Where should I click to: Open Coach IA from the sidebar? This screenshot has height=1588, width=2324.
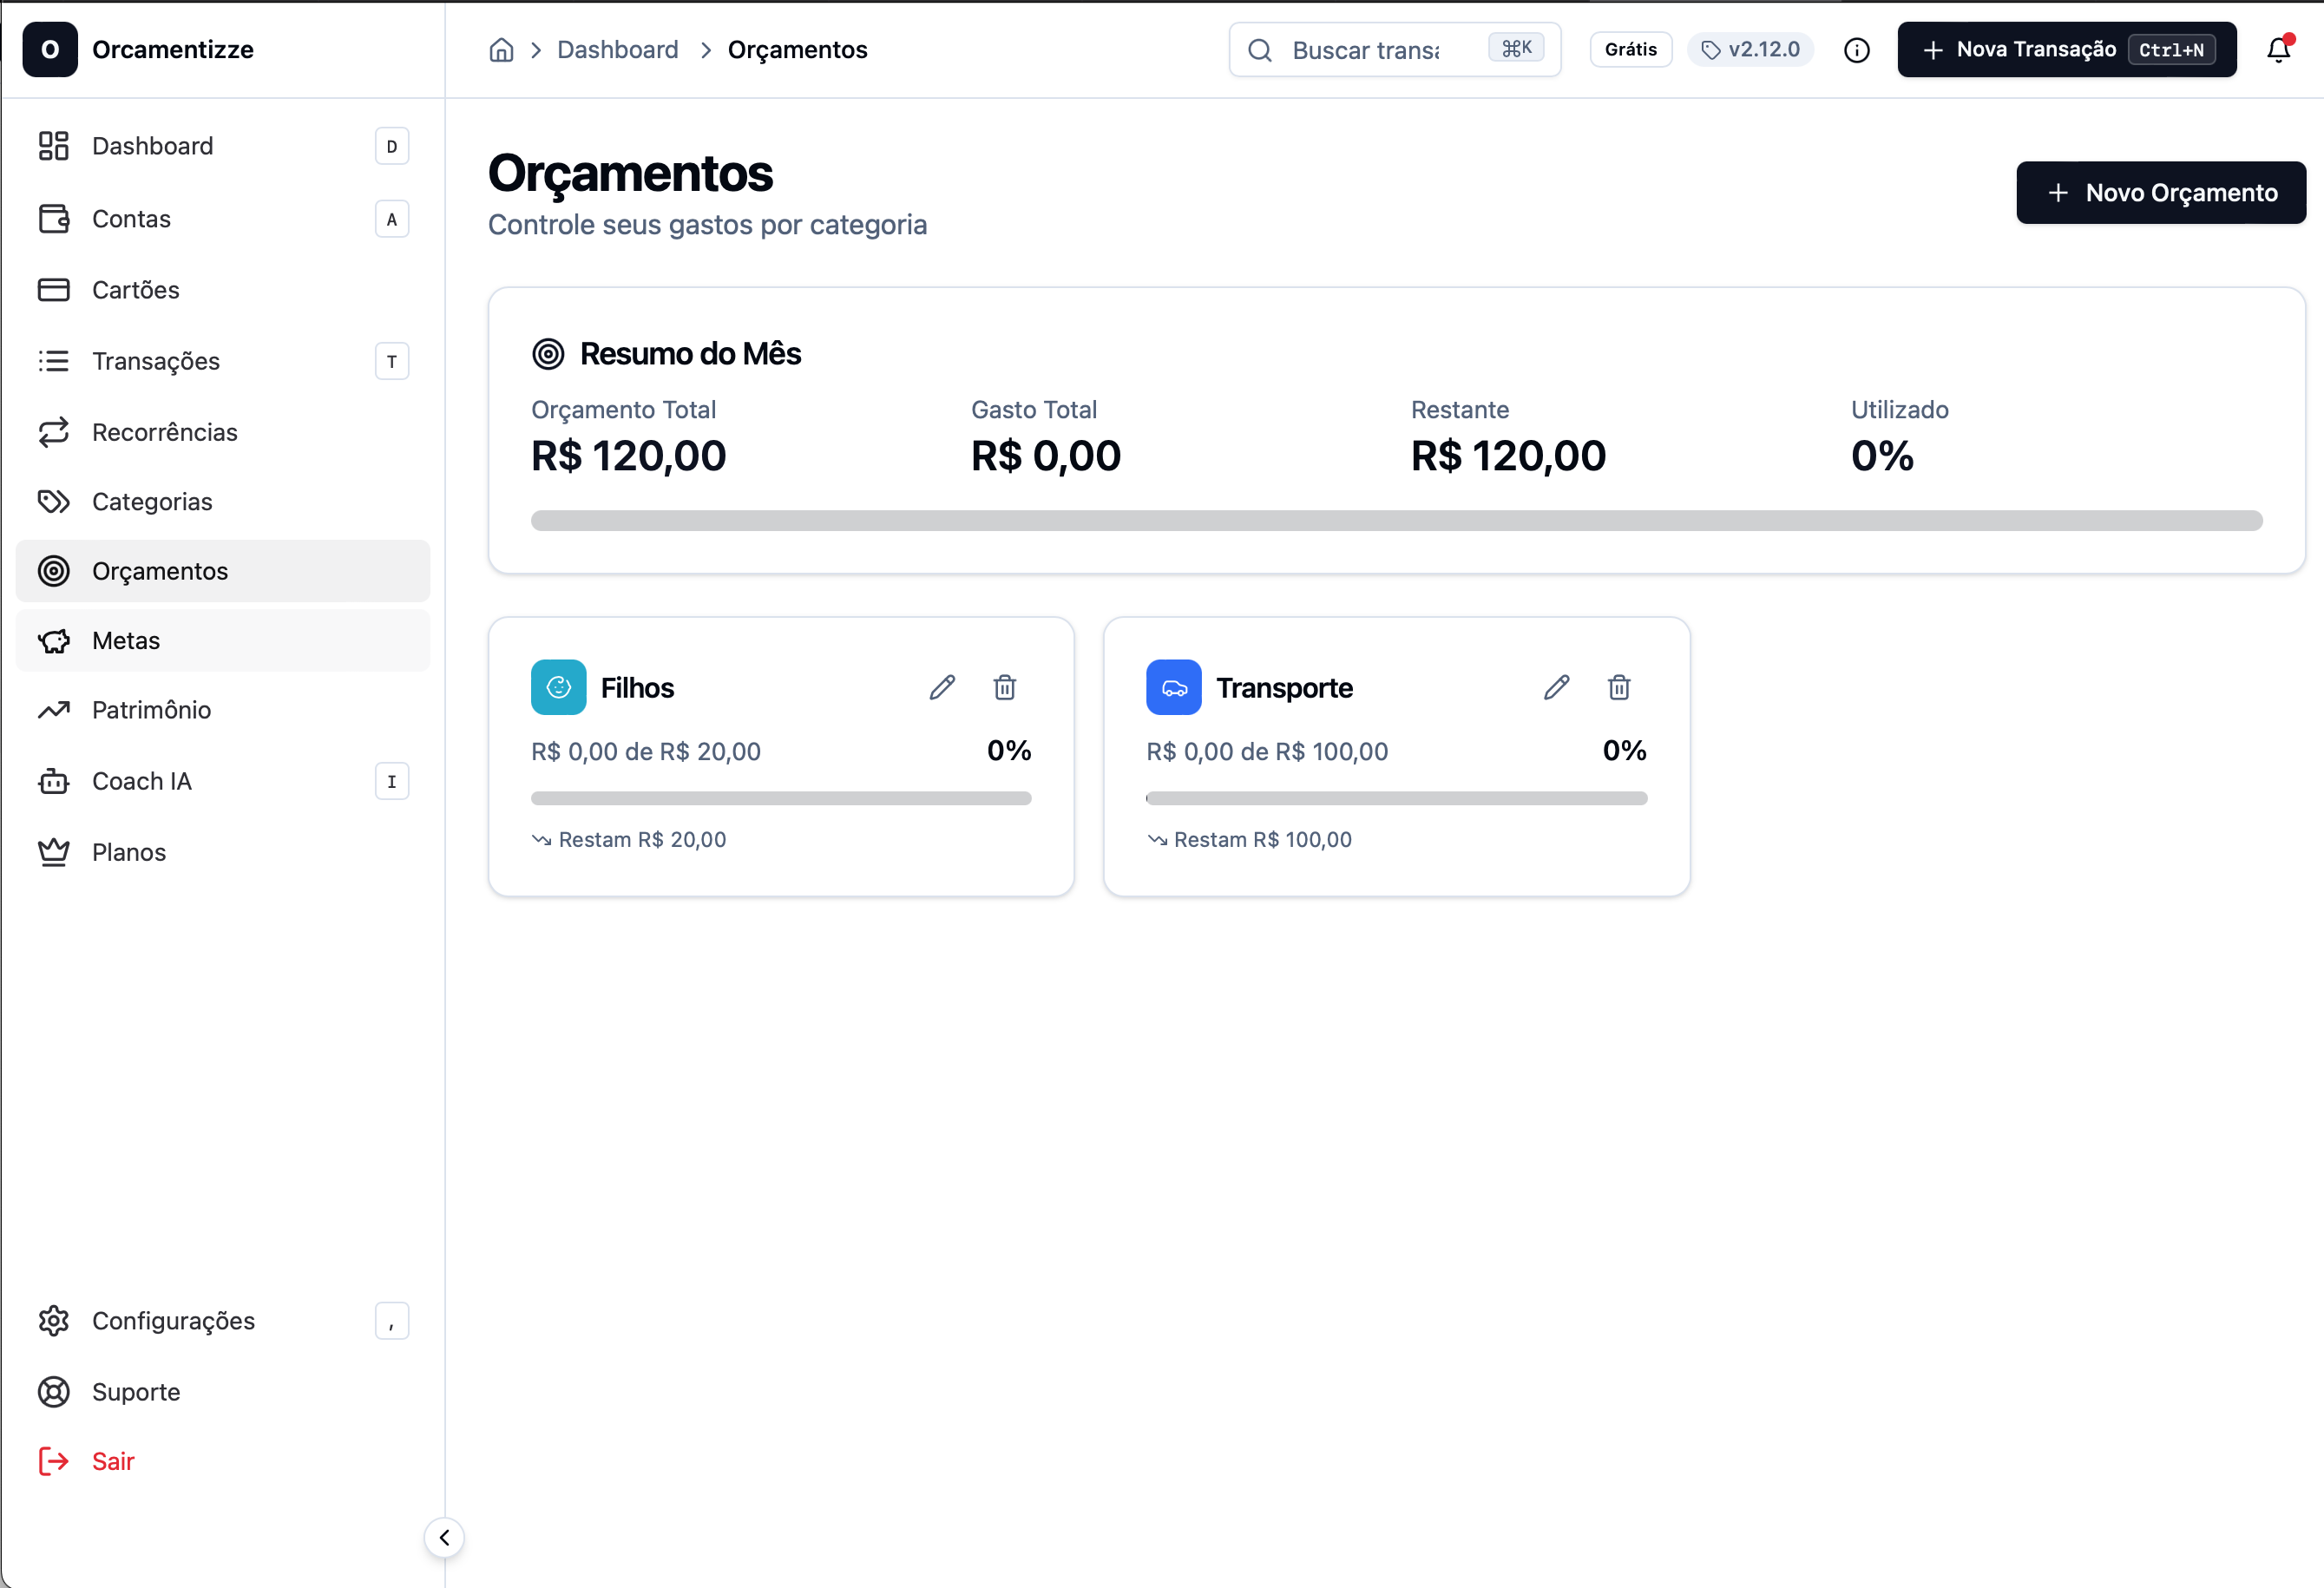(x=141, y=781)
